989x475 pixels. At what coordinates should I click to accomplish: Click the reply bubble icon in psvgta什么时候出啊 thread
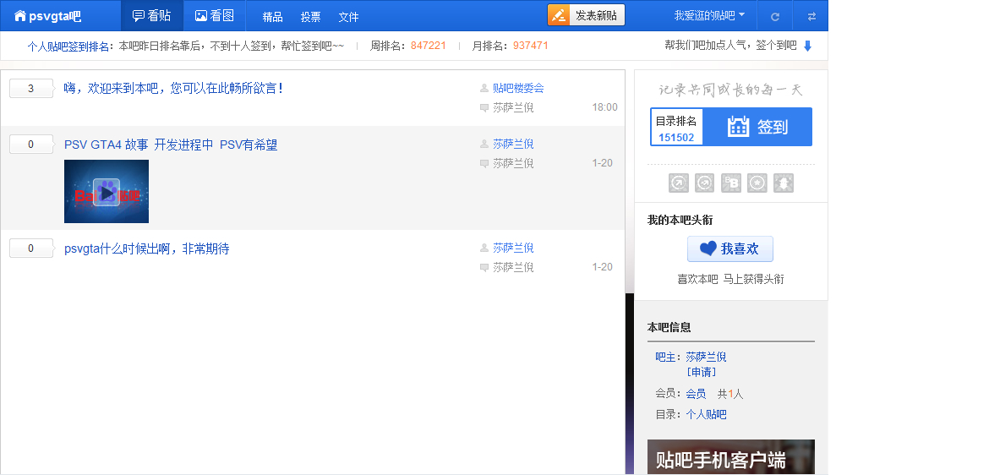[x=484, y=268]
